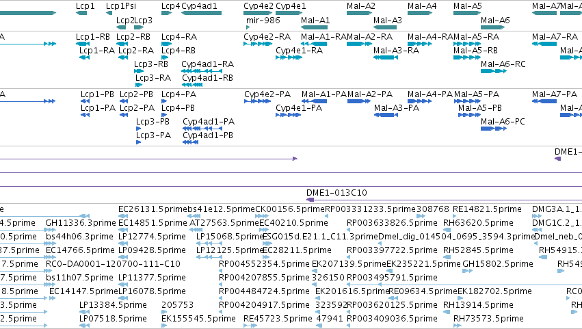
Task: Click the Lcp4-PB protein label
Action: (178, 108)
